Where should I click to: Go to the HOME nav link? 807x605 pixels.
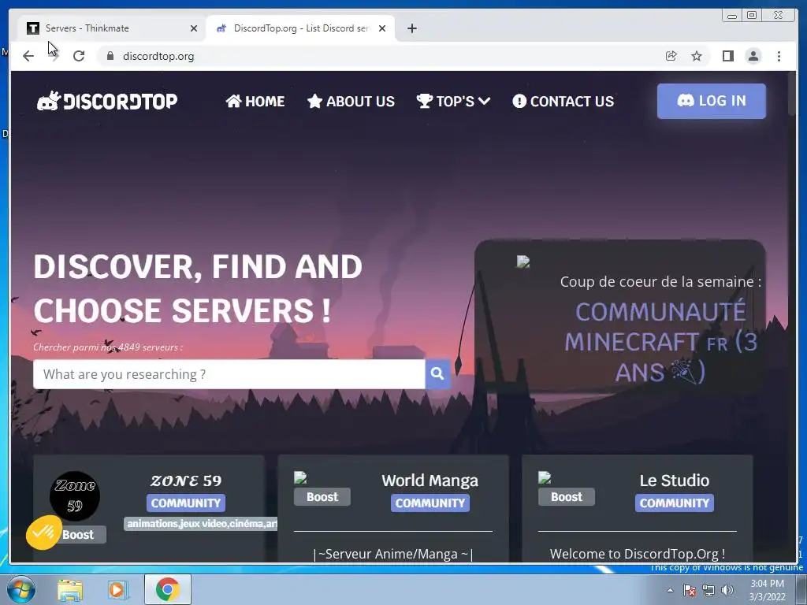pos(255,102)
